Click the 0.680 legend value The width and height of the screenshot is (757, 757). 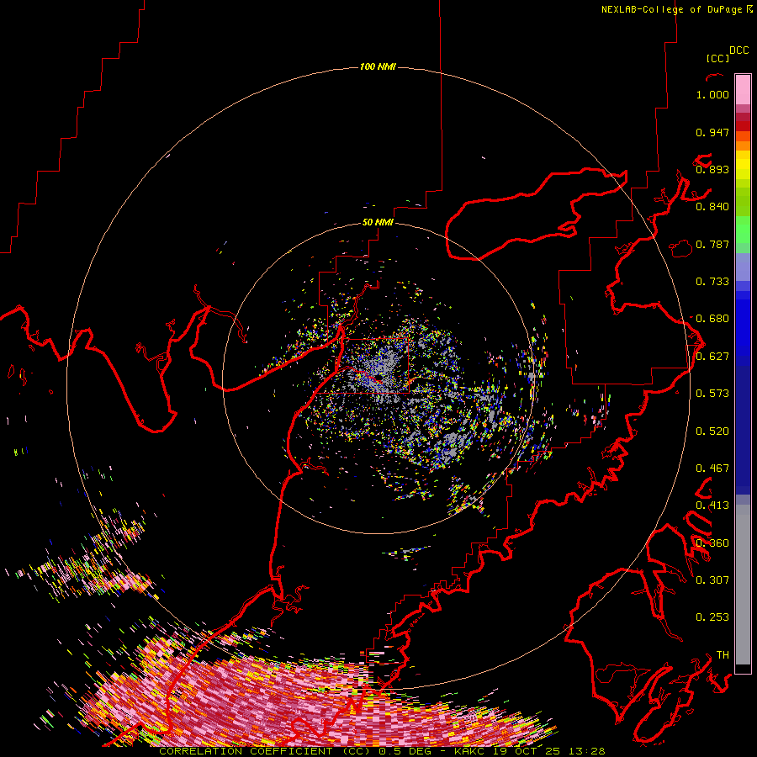pos(712,319)
